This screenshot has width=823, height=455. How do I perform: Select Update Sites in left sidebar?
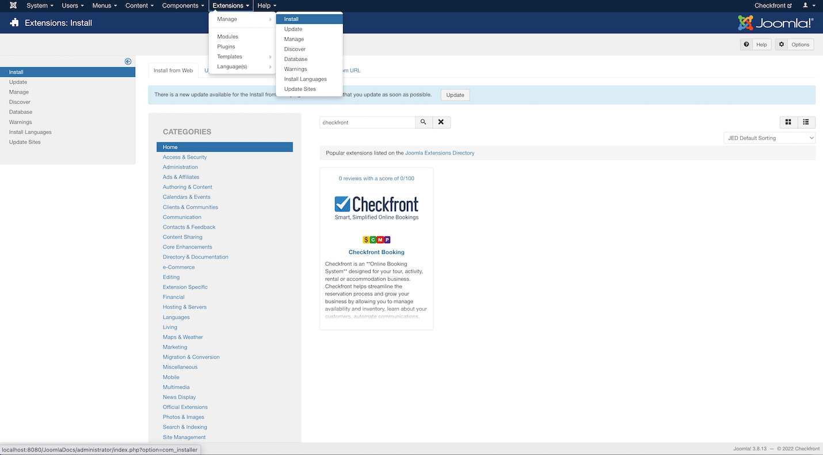[67, 142]
